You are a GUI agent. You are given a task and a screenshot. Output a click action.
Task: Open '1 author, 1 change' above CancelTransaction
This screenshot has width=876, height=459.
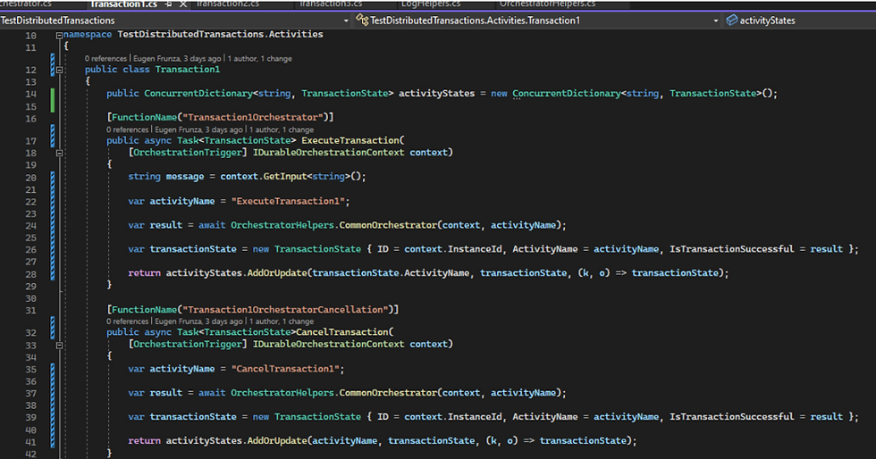tap(282, 321)
